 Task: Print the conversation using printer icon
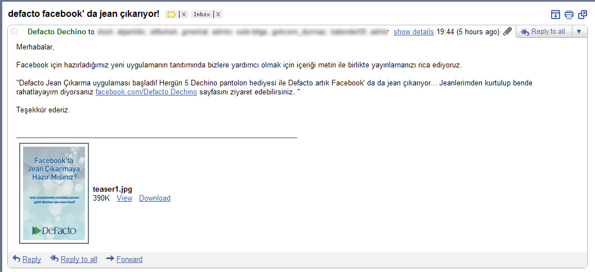tap(569, 15)
